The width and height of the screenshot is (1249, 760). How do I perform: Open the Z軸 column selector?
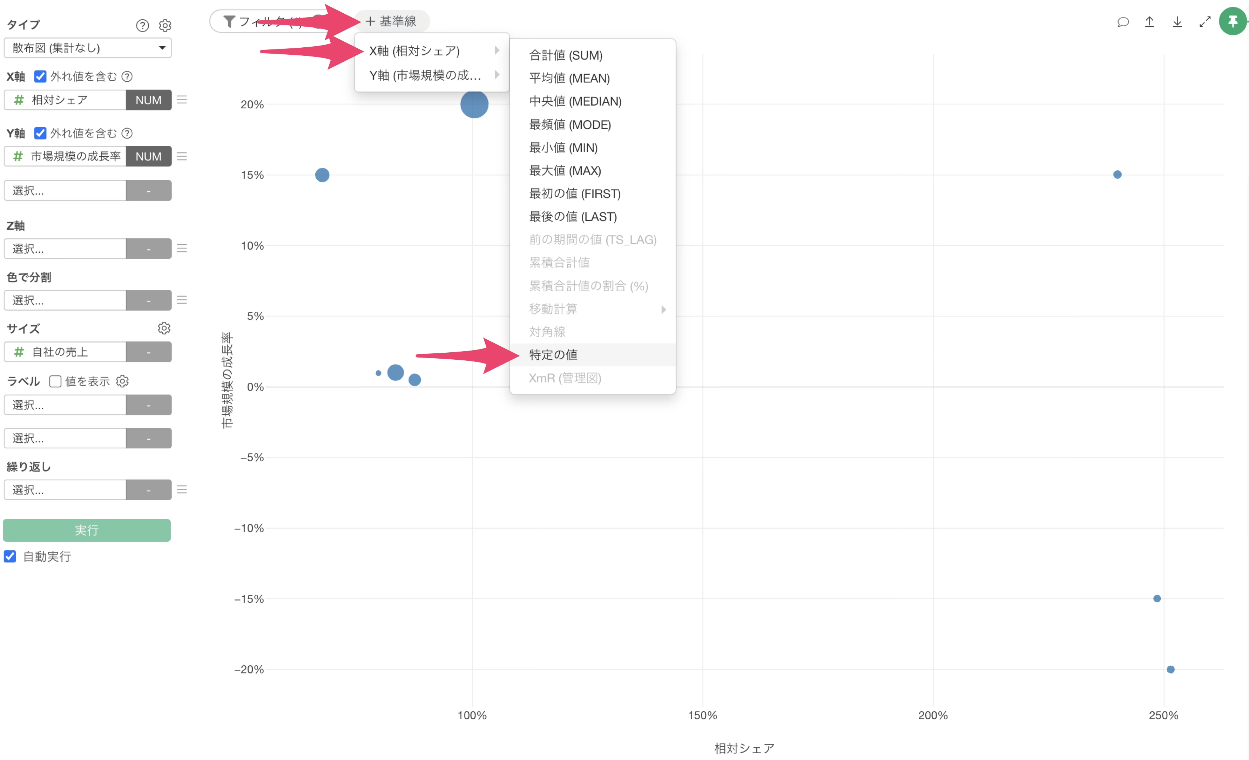pyautogui.click(x=65, y=249)
